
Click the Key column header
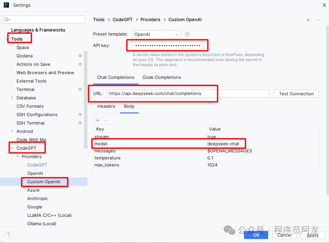[150, 129]
